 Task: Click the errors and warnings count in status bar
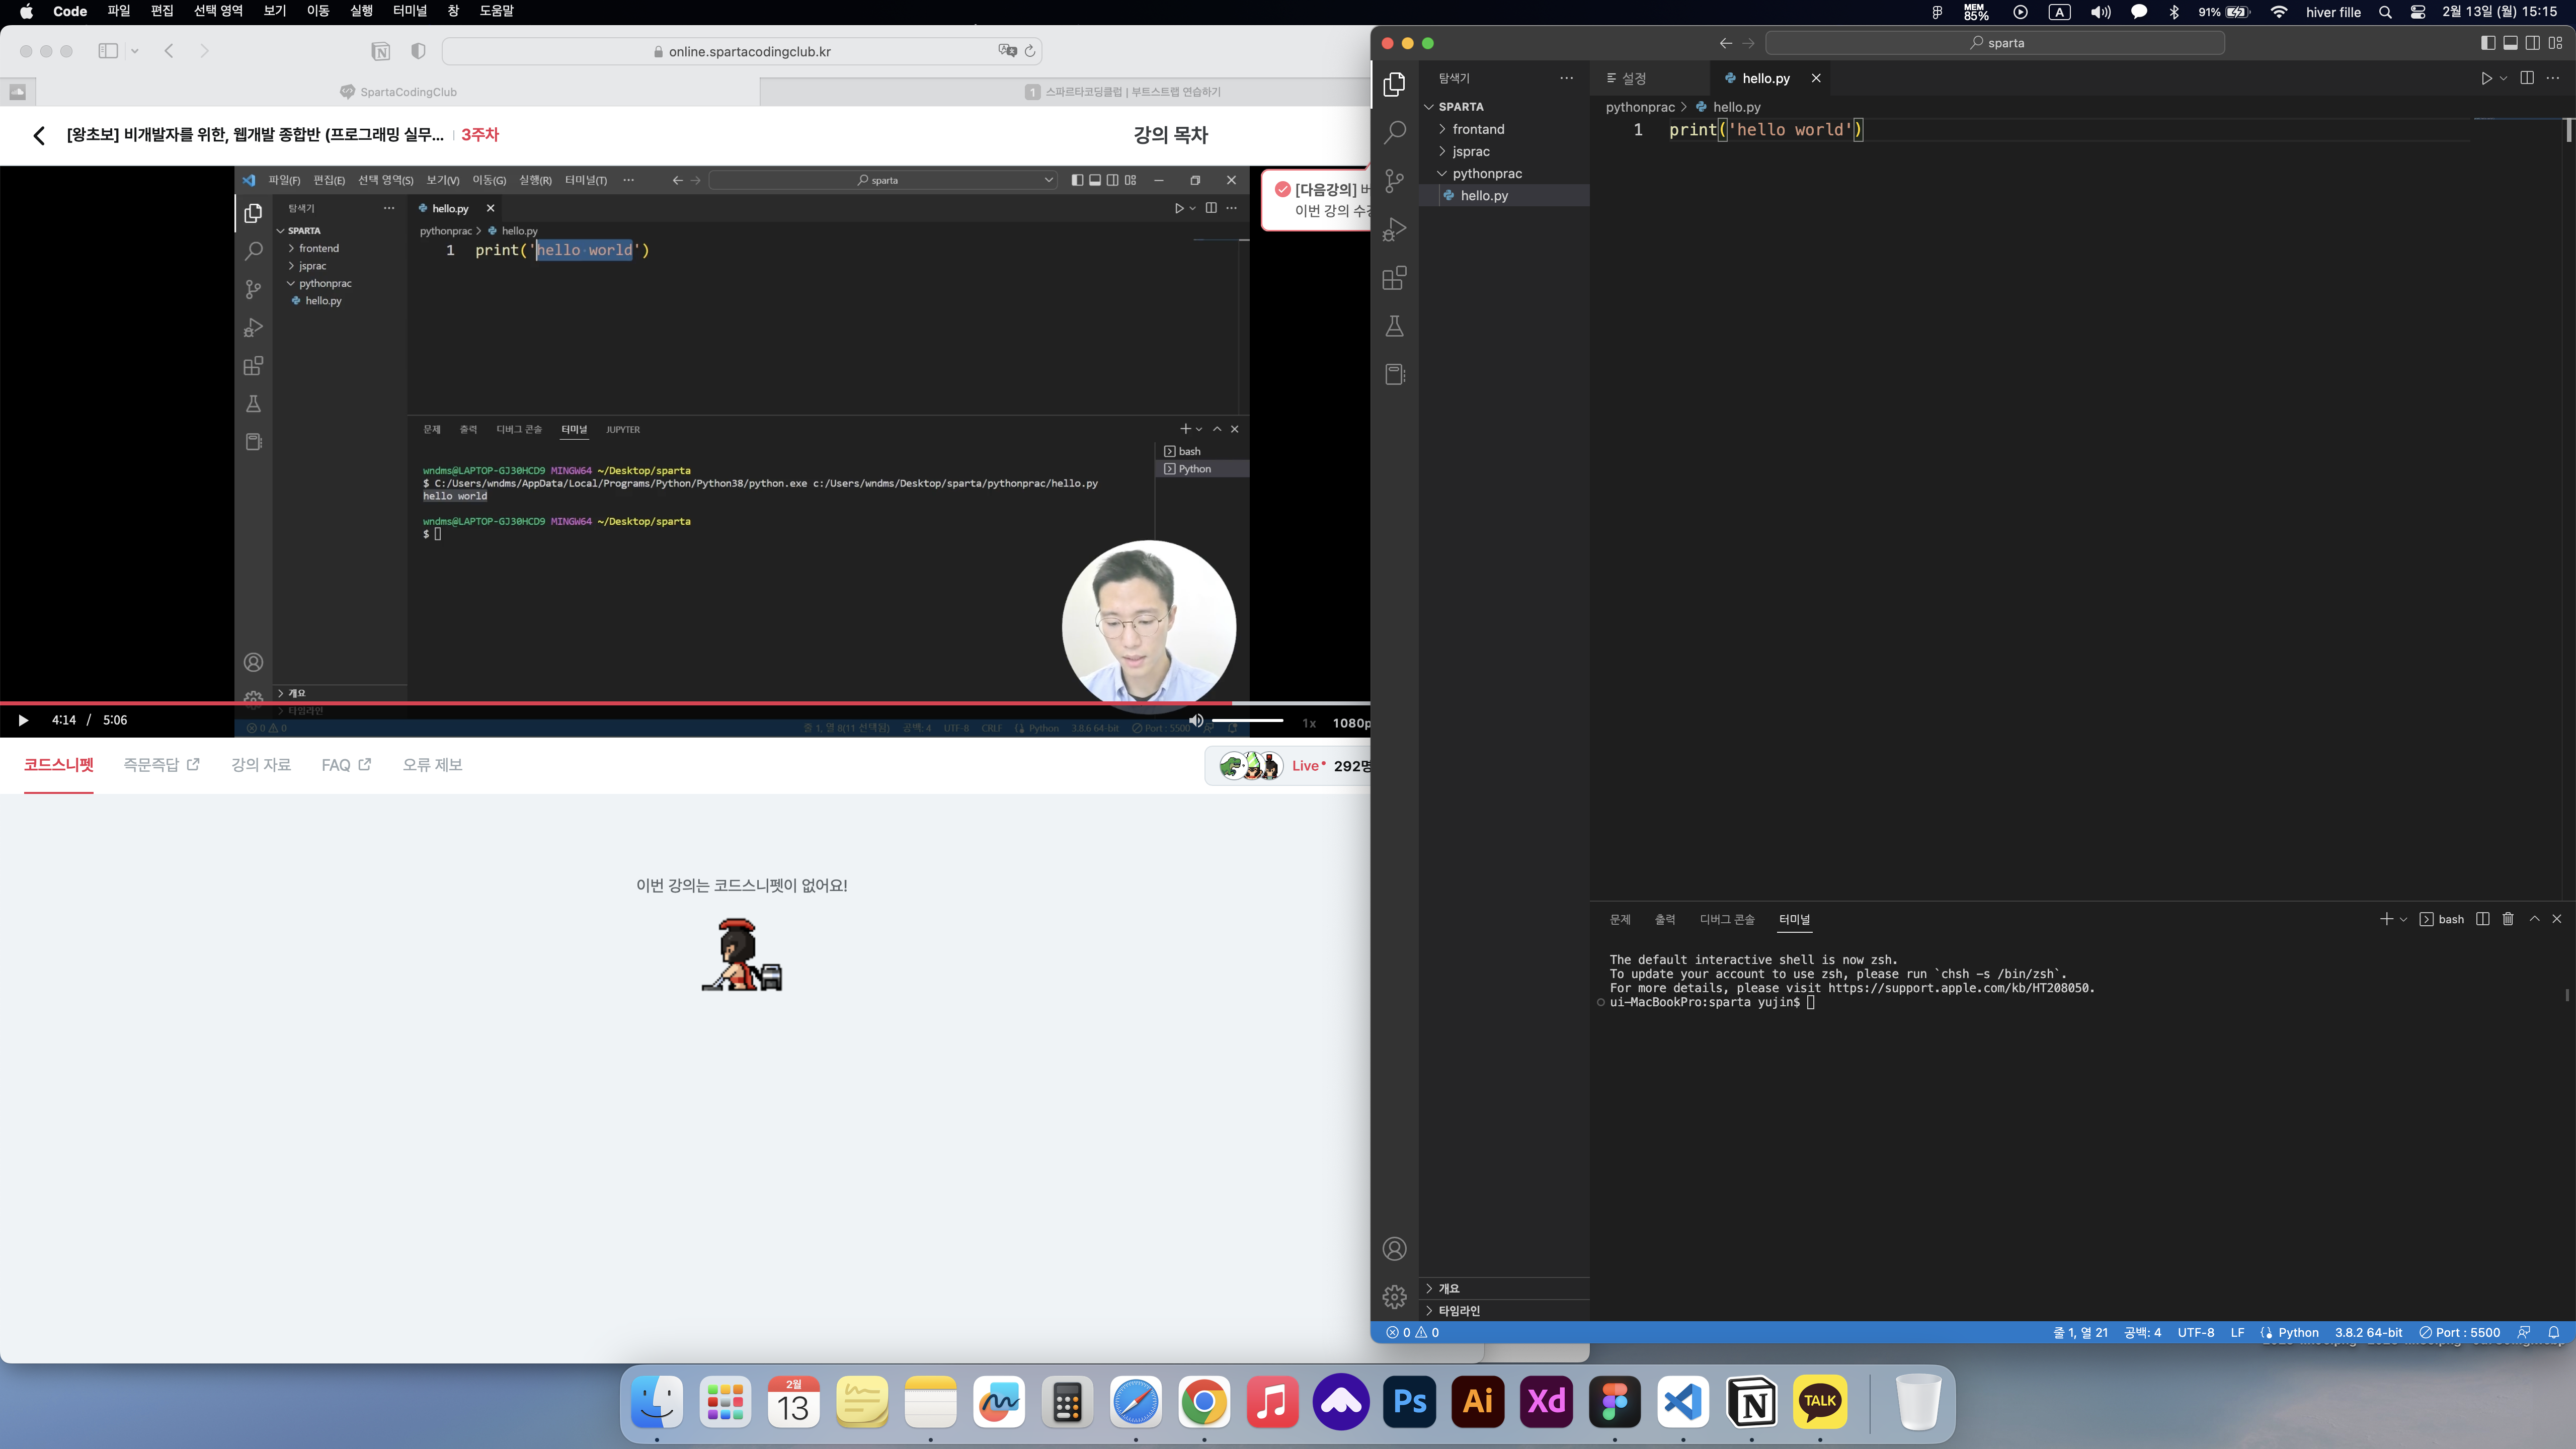tap(1412, 1332)
